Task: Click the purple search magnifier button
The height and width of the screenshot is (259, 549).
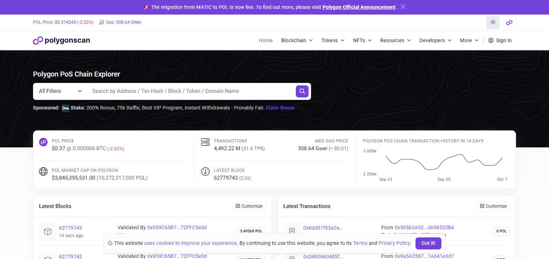Action: pyautogui.click(x=302, y=91)
